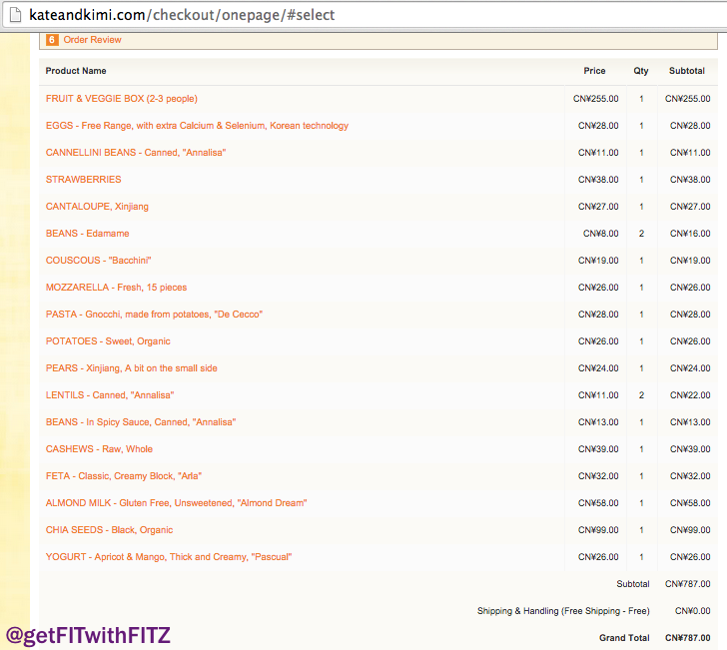Open the COUSCOUS - "Bacchini" link
Viewport: 727px width, 650px height.
click(x=98, y=260)
